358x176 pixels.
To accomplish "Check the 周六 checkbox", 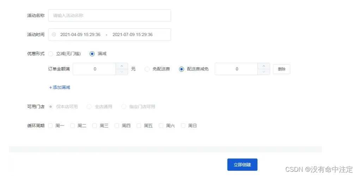I will click(161, 126).
